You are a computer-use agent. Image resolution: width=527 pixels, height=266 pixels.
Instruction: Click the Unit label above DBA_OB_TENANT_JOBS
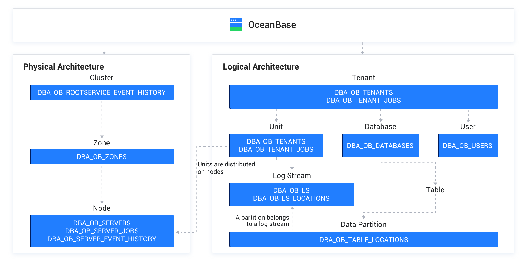[276, 126]
